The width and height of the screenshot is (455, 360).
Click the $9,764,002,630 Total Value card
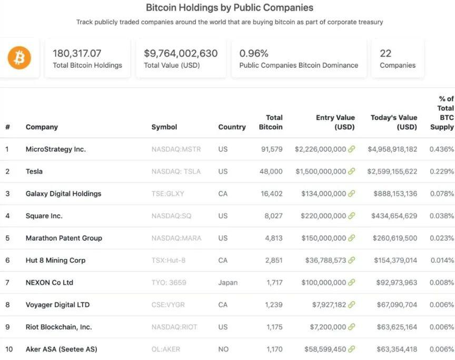tap(181, 58)
